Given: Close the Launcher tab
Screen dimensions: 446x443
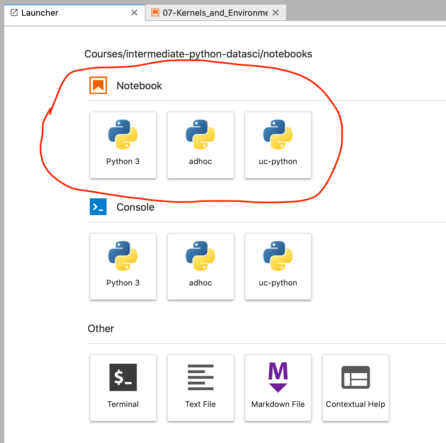Looking at the screenshot, I should [x=134, y=13].
